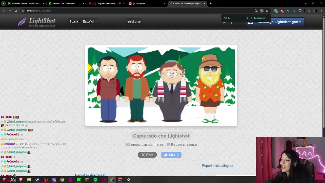Open Windows Search in the taskbar
325x183 pixels.
12,180
